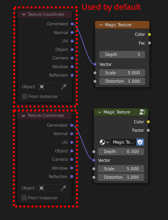Screen dimensions: 168x220
Task: Collapse the upper Texture Coordinate node
Action: [24, 15]
